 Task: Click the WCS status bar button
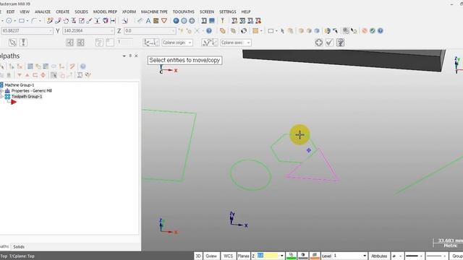pyautogui.click(x=228, y=256)
